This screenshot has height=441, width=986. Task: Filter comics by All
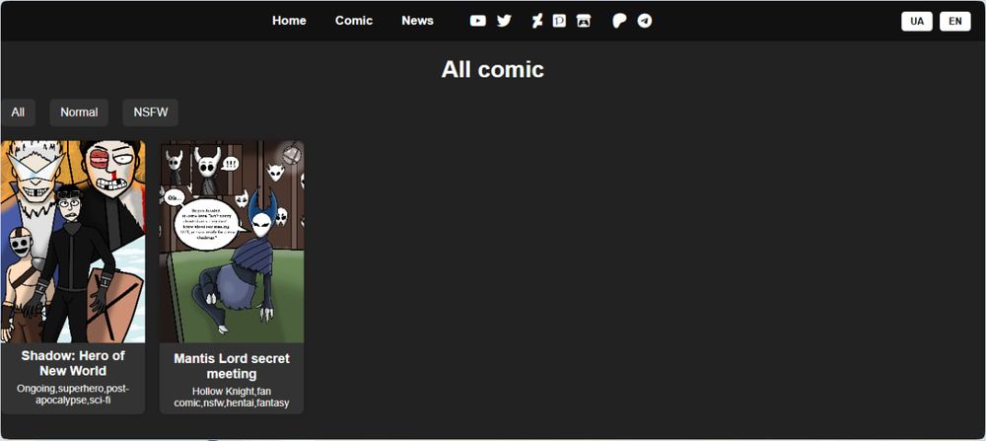tap(18, 112)
